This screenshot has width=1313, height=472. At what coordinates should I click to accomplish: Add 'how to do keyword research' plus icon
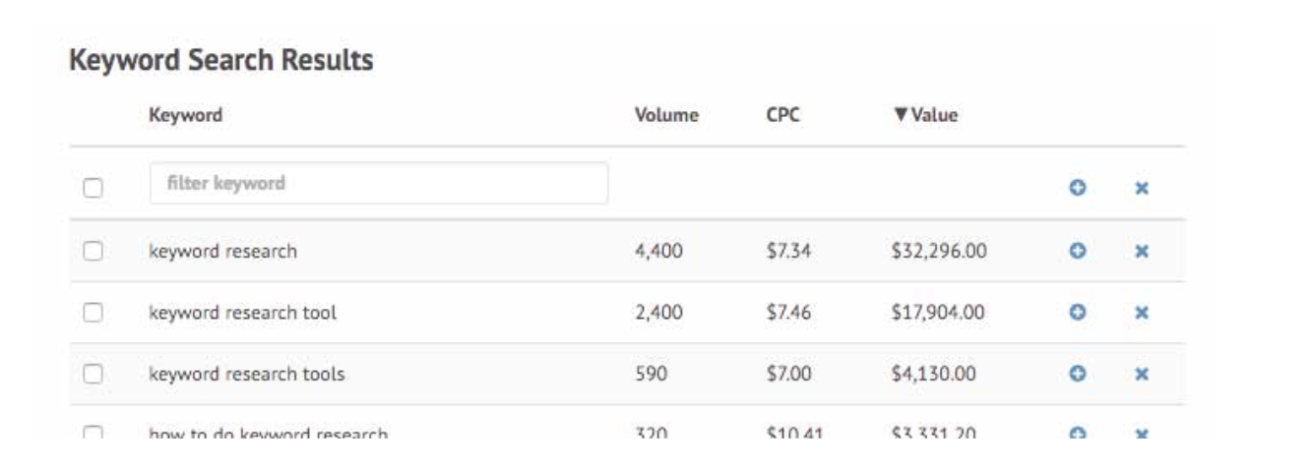(1078, 433)
